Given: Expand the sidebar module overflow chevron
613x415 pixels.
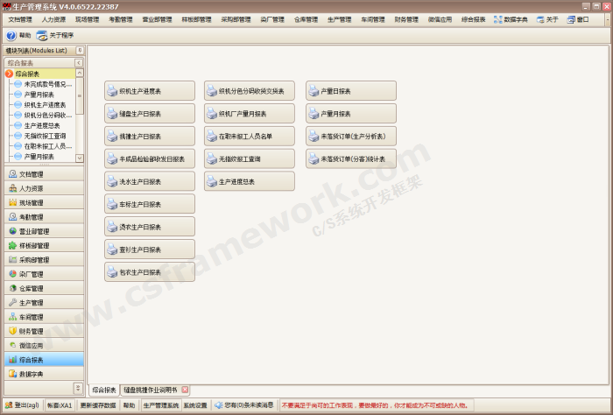Looking at the screenshot, I should [x=78, y=388].
